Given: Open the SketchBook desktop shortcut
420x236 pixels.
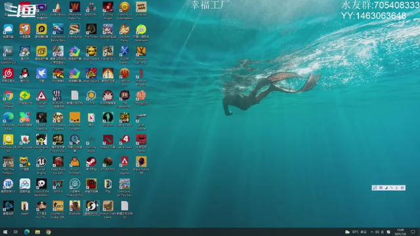Looking at the screenshot, I should pos(58,9).
